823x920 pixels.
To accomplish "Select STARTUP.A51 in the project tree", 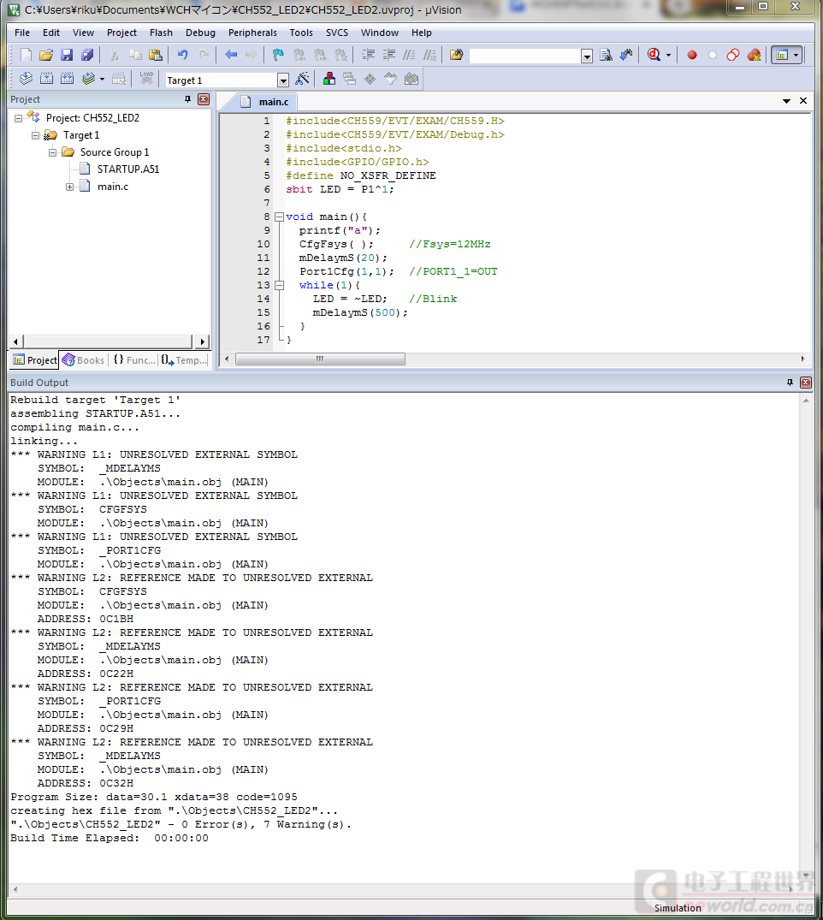I will click(127, 169).
